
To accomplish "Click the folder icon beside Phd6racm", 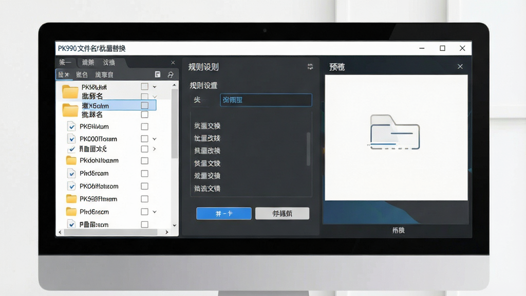I will pyautogui.click(x=71, y=211).
